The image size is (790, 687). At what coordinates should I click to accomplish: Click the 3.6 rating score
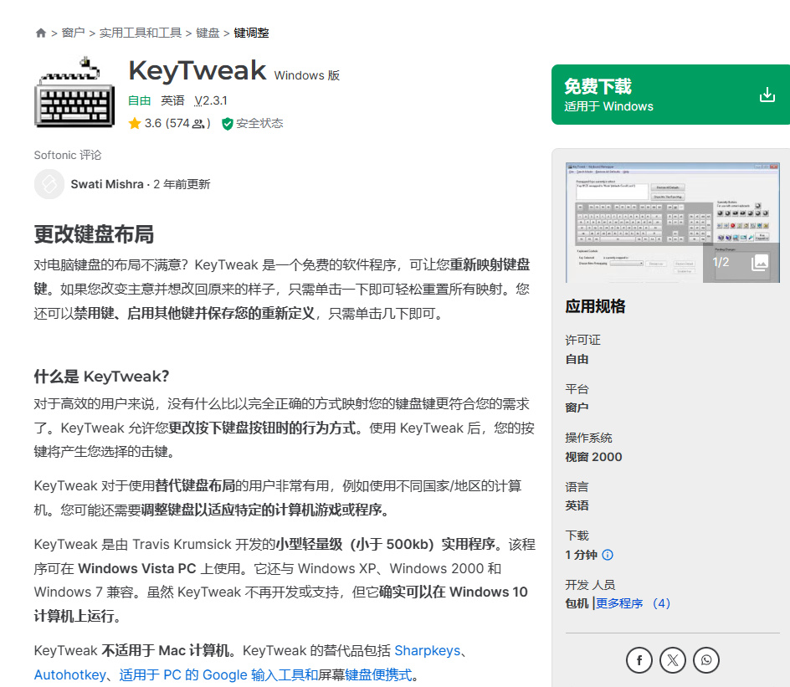click(153, 123)
